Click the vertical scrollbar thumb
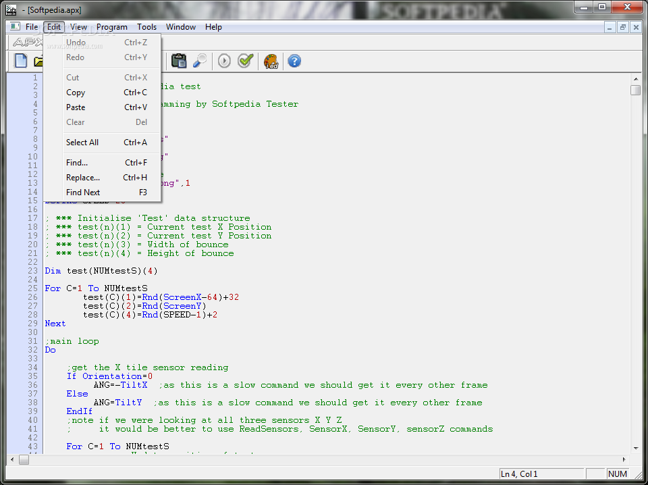 coord(636,90)
